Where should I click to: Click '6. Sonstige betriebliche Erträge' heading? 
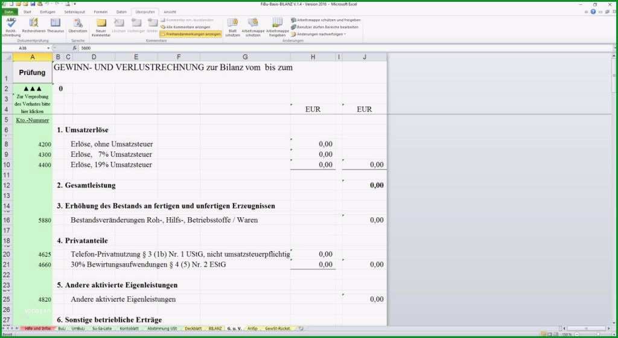pos(109,319)
